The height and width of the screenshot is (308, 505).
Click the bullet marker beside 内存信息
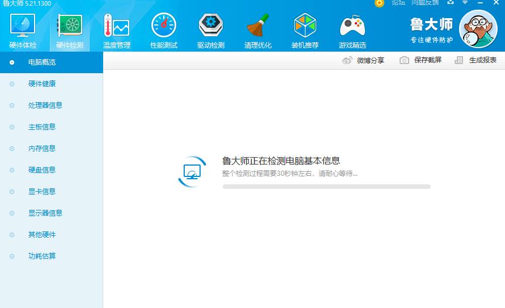[x=12, y=149]
